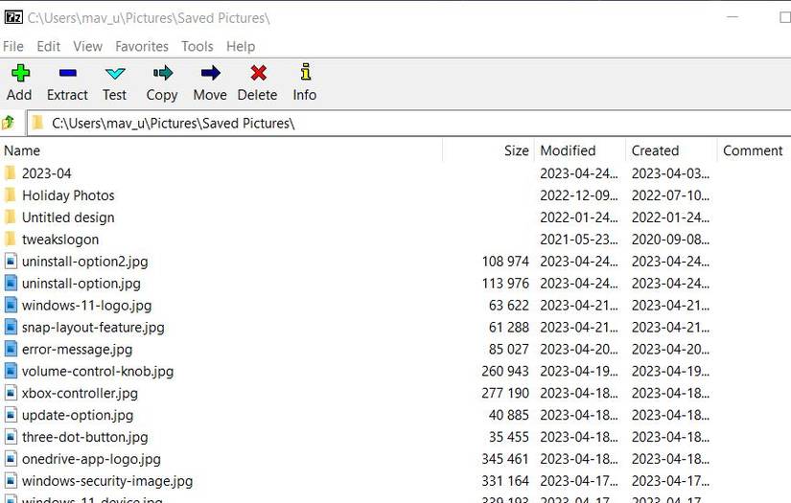Select the Holiday Photos folder icon
This screenshot has width=791, height=503.
click(x=11, y=195)
